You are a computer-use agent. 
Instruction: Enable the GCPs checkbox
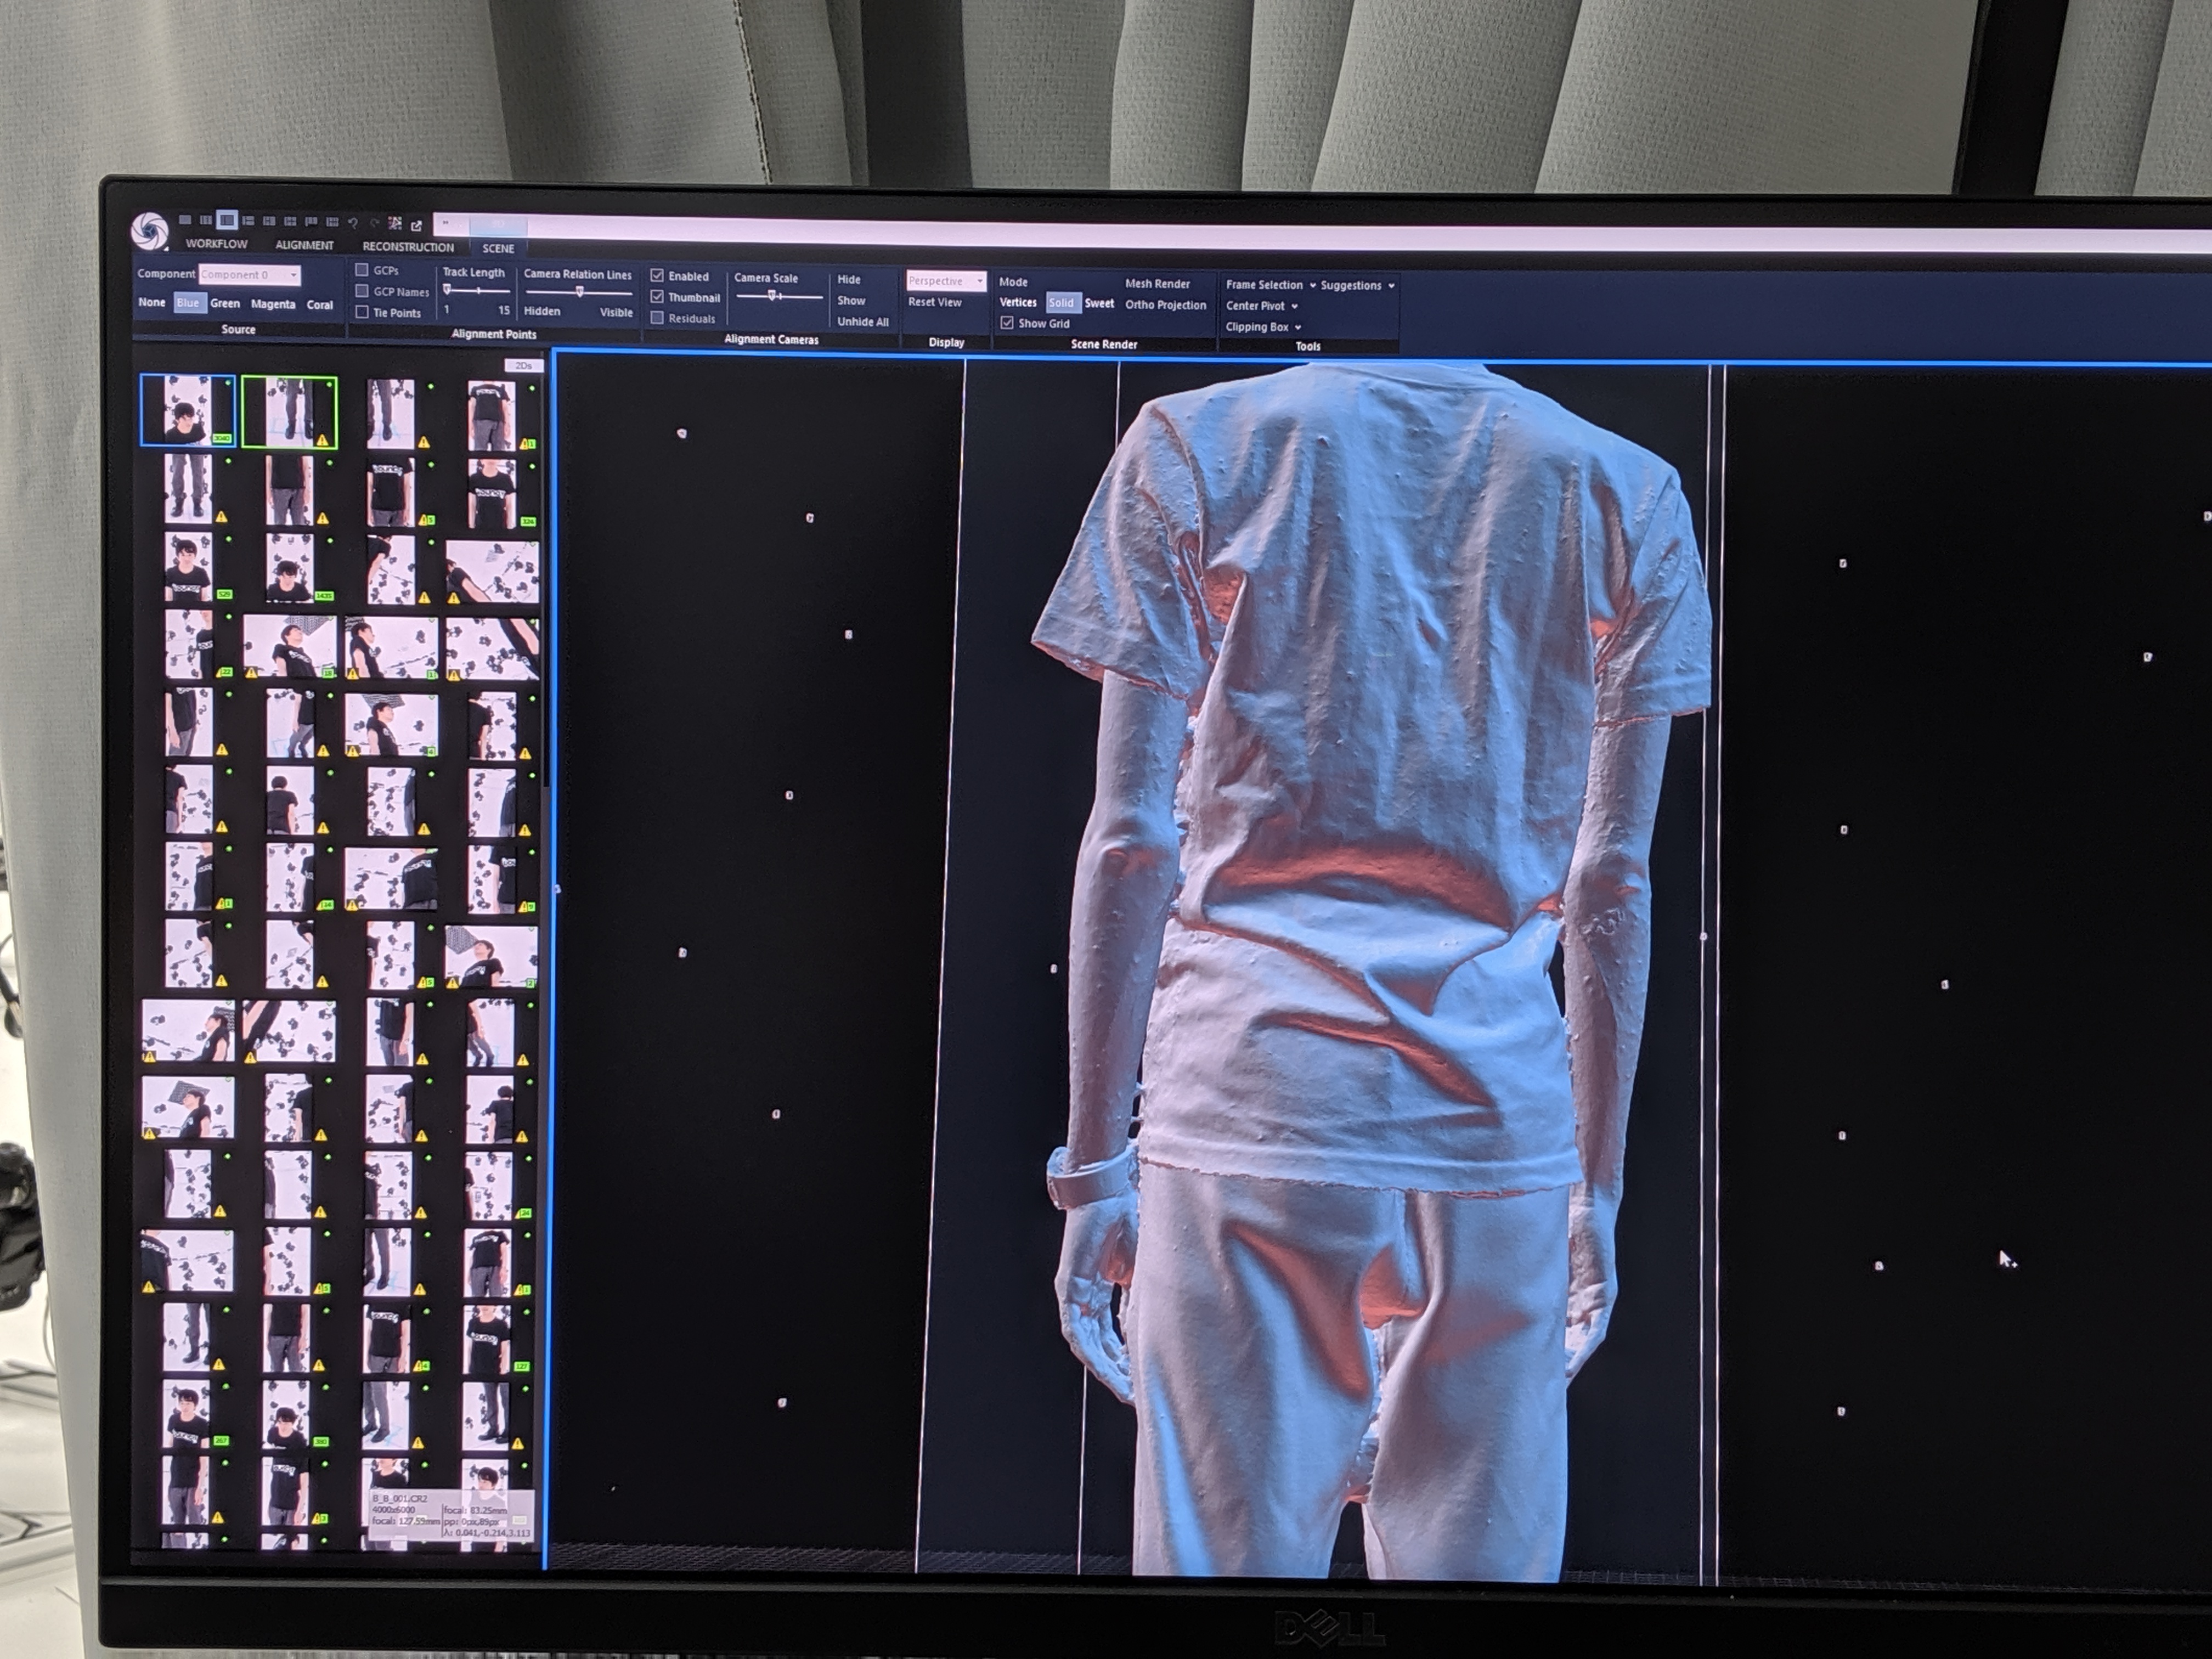(362, 270)
